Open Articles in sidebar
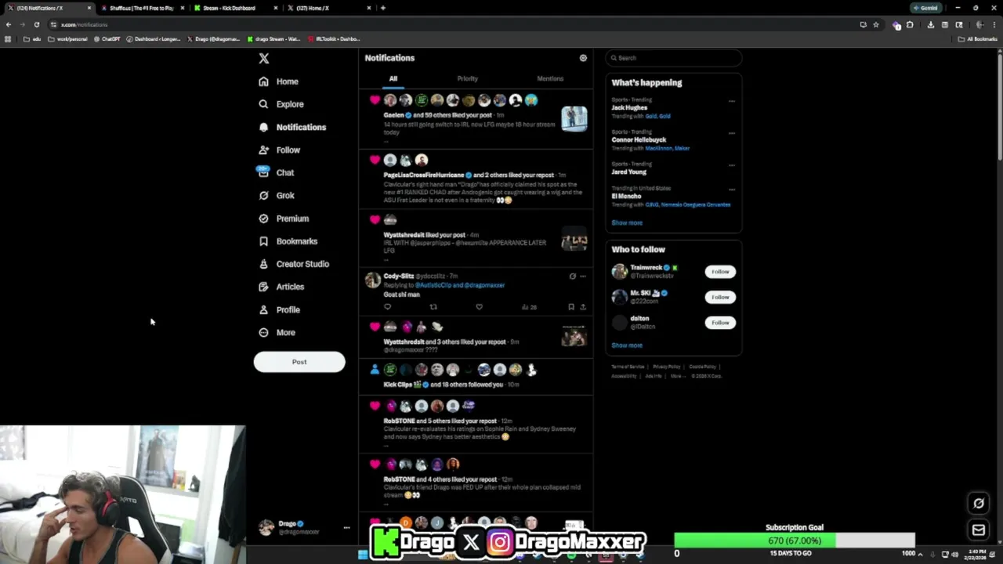The height and width of the screenshot is (564, 1003). [x=281, y=287]
